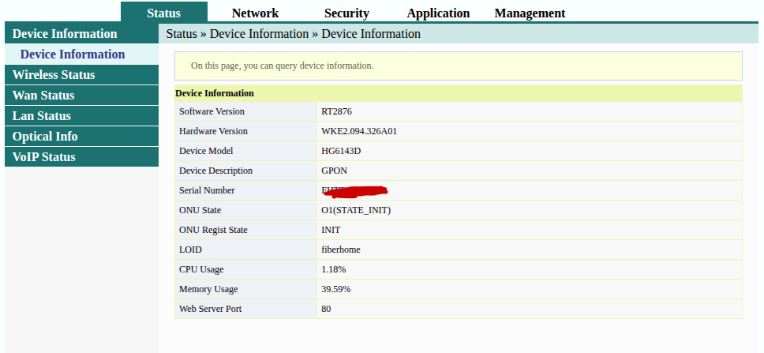Expand Wireless Status in the sidebar
The width and height of the screenshot is (764, 353).
pyautogui.click(x=54, y=75)
